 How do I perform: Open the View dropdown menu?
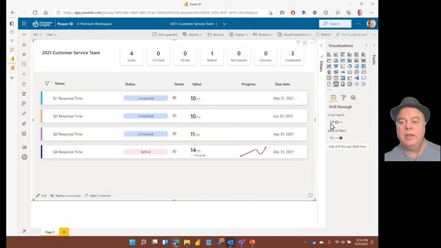51,34
